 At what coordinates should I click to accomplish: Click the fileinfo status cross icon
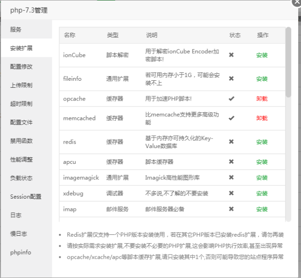[x=231, y=78]
